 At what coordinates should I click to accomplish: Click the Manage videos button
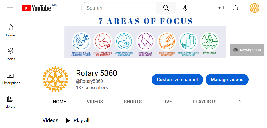pos(227,80)
